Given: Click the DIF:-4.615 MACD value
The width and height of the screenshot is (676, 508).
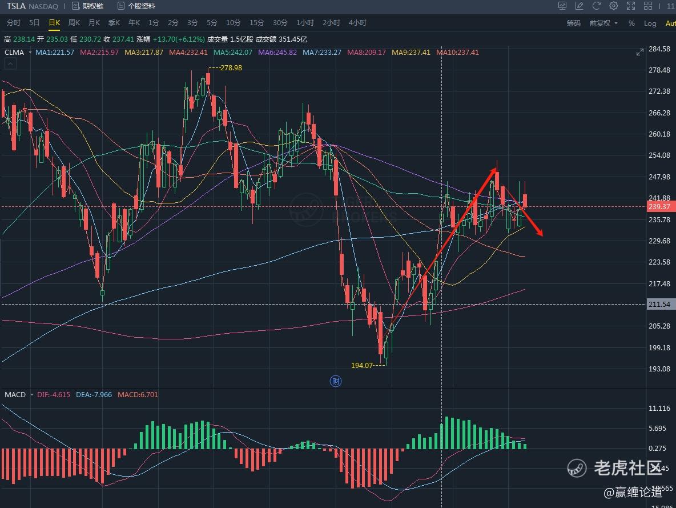Looking at the screenshot, I should [x=54, y=394].
